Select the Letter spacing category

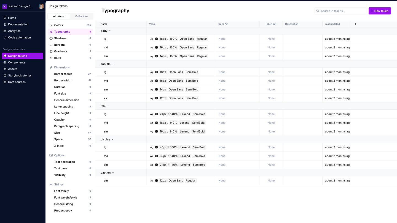70,107
